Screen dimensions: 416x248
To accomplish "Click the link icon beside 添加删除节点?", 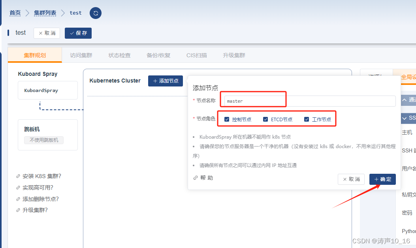I will 18,199.
